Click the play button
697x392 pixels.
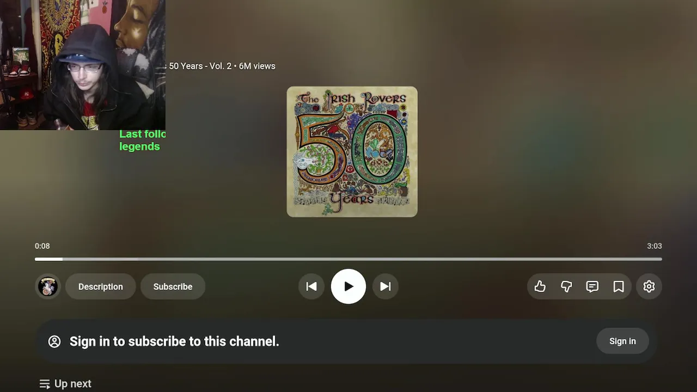point(348,286)
